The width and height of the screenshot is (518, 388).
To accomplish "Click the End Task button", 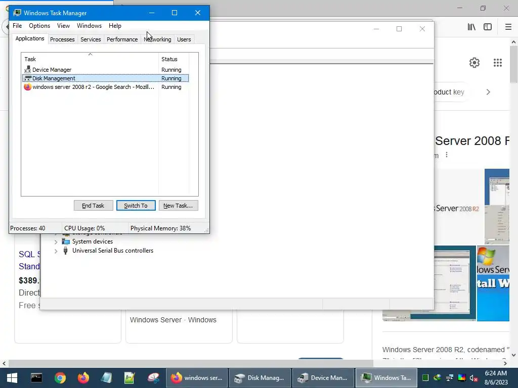I will (93, 206).
